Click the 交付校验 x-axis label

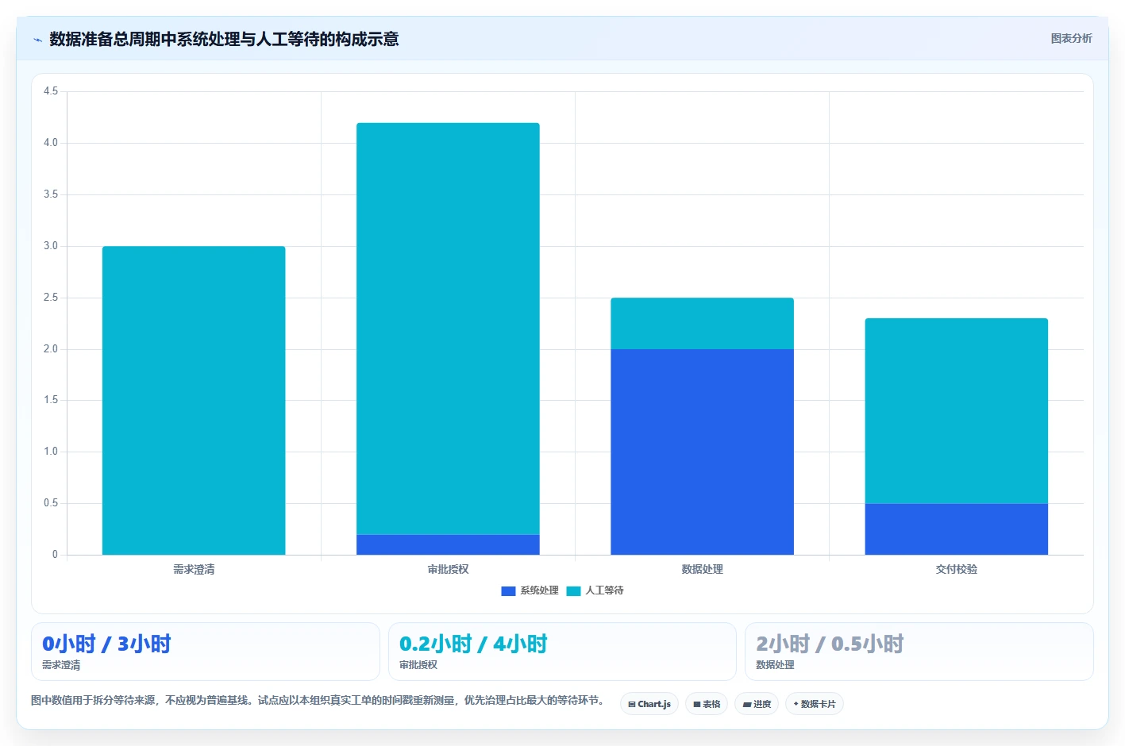click(x=956, y=569)
